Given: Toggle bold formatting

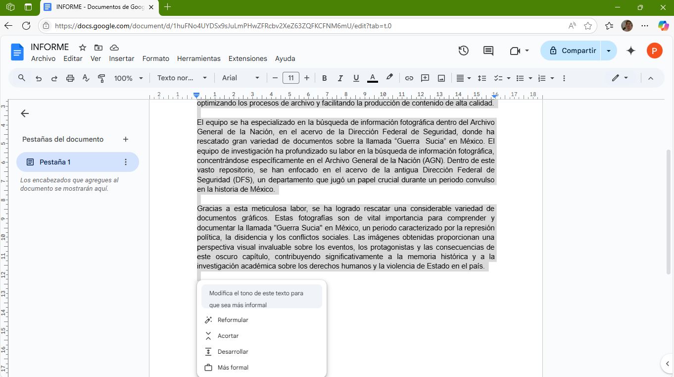Looking at the screenshot, I should tap(325, 78).
